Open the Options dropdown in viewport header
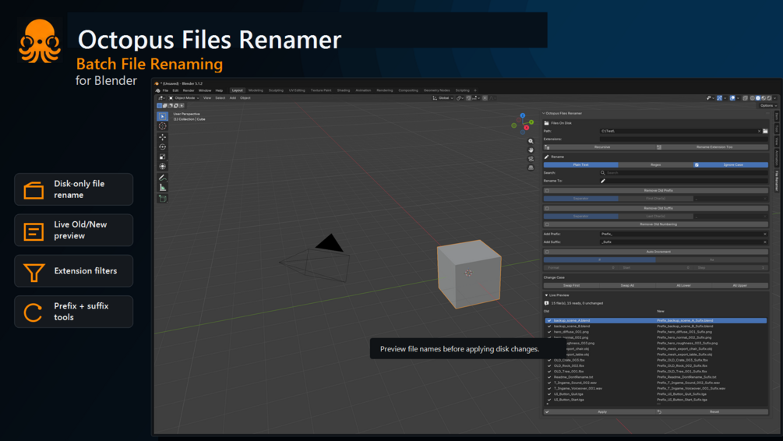 [x=768, y=106]
